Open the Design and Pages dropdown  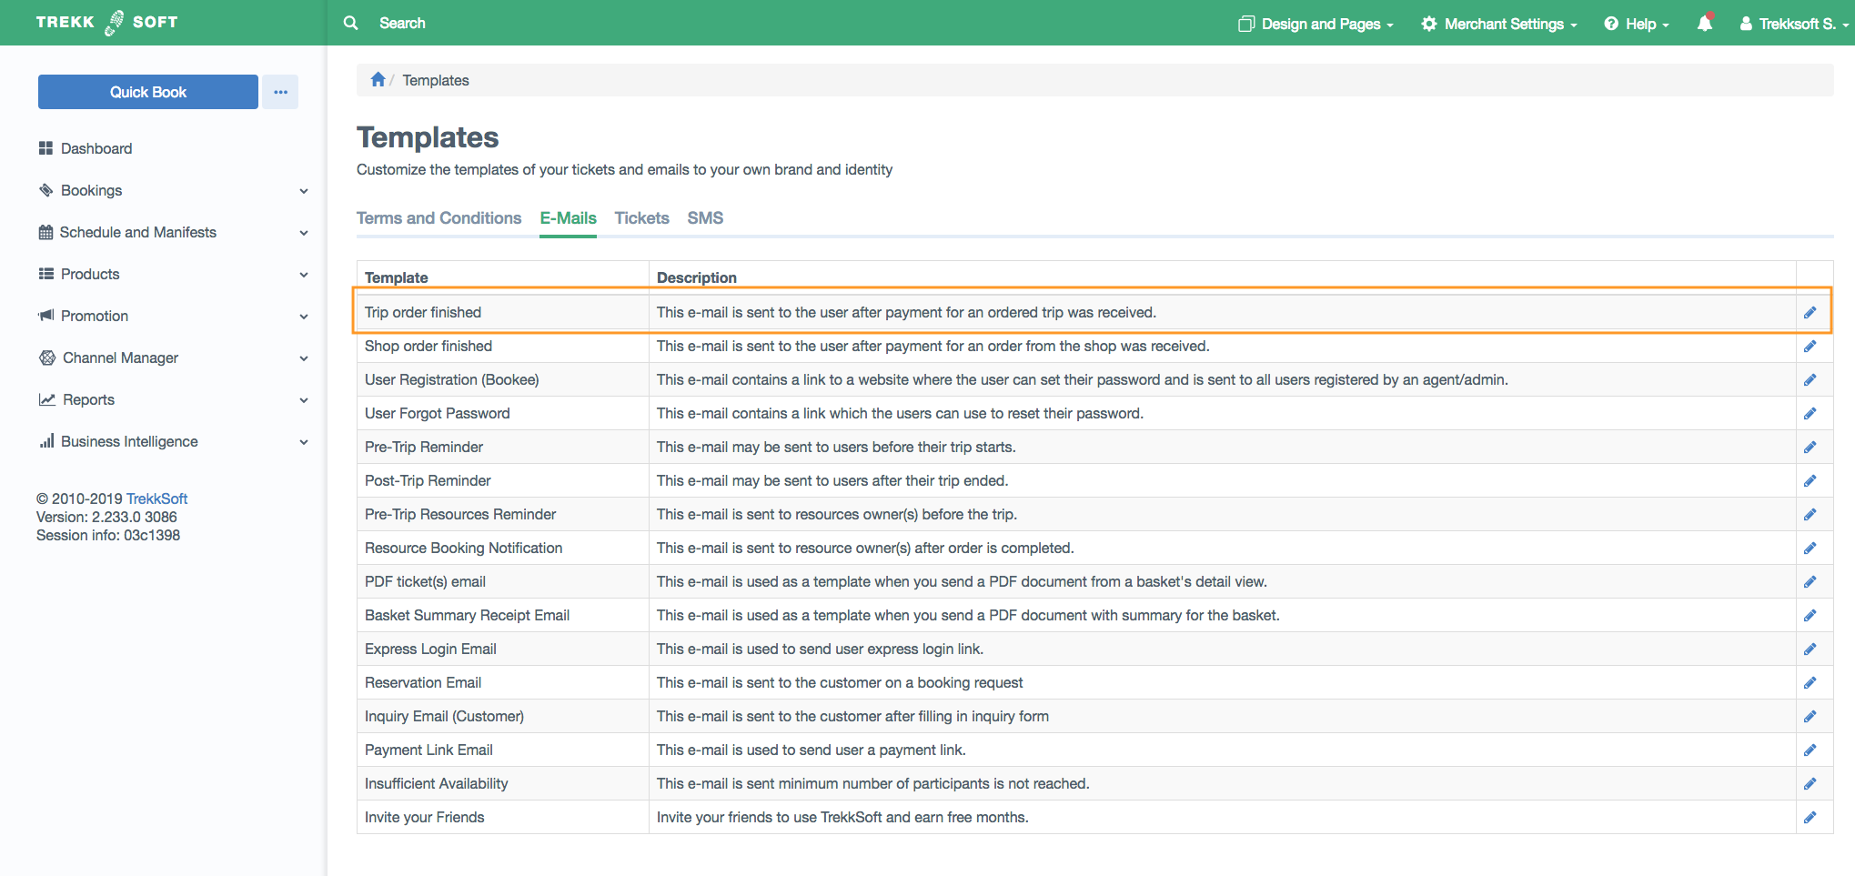[x=1316, y=24]
